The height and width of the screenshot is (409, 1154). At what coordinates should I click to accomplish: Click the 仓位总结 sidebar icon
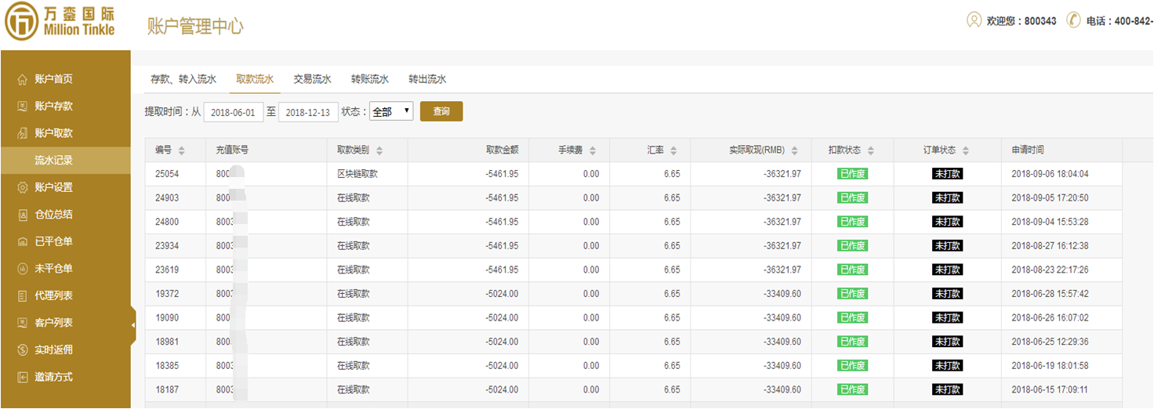[x=22, y=215]
